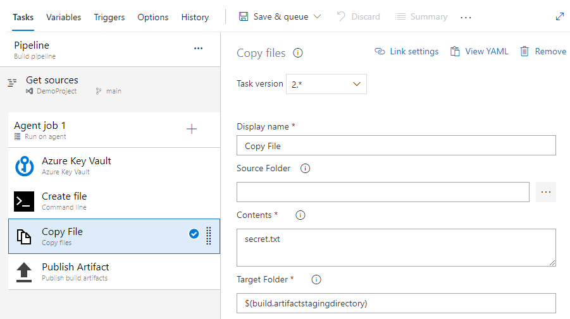Image resolution: width=570 pixels, height=319 pixels.
Task: Browse for Source Folder with ellipsis button
Action: click(545, 192)
